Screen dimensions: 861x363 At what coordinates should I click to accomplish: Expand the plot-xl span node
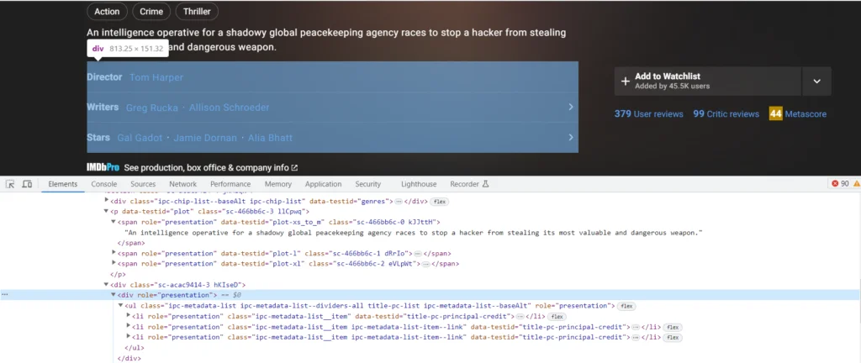[x=114, y=263]
